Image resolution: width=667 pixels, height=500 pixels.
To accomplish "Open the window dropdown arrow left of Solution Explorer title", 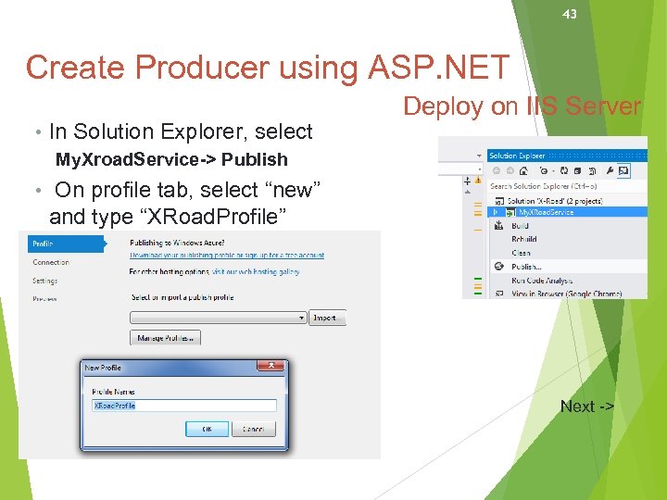I will click(x=479, y=156).
